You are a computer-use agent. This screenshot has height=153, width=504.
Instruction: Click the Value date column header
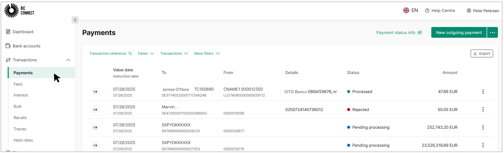[x=123, y=70]
